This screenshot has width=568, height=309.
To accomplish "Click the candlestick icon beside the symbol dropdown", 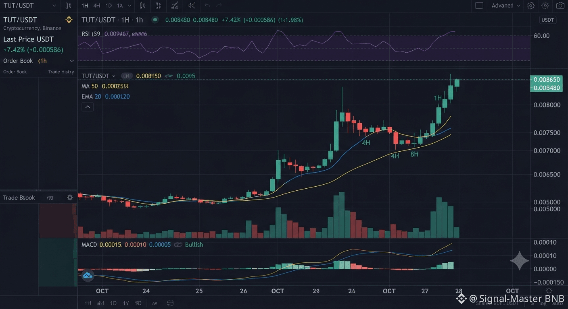I will [x=68, y=6].
